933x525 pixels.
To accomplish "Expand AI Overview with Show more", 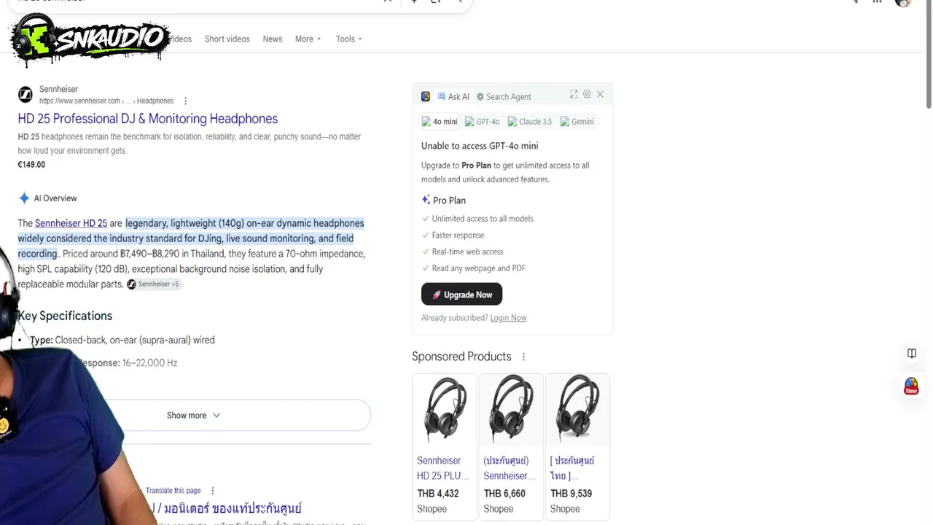I will click(x=193, y=416).
